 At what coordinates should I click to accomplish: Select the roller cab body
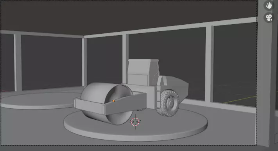click(143, 72)
